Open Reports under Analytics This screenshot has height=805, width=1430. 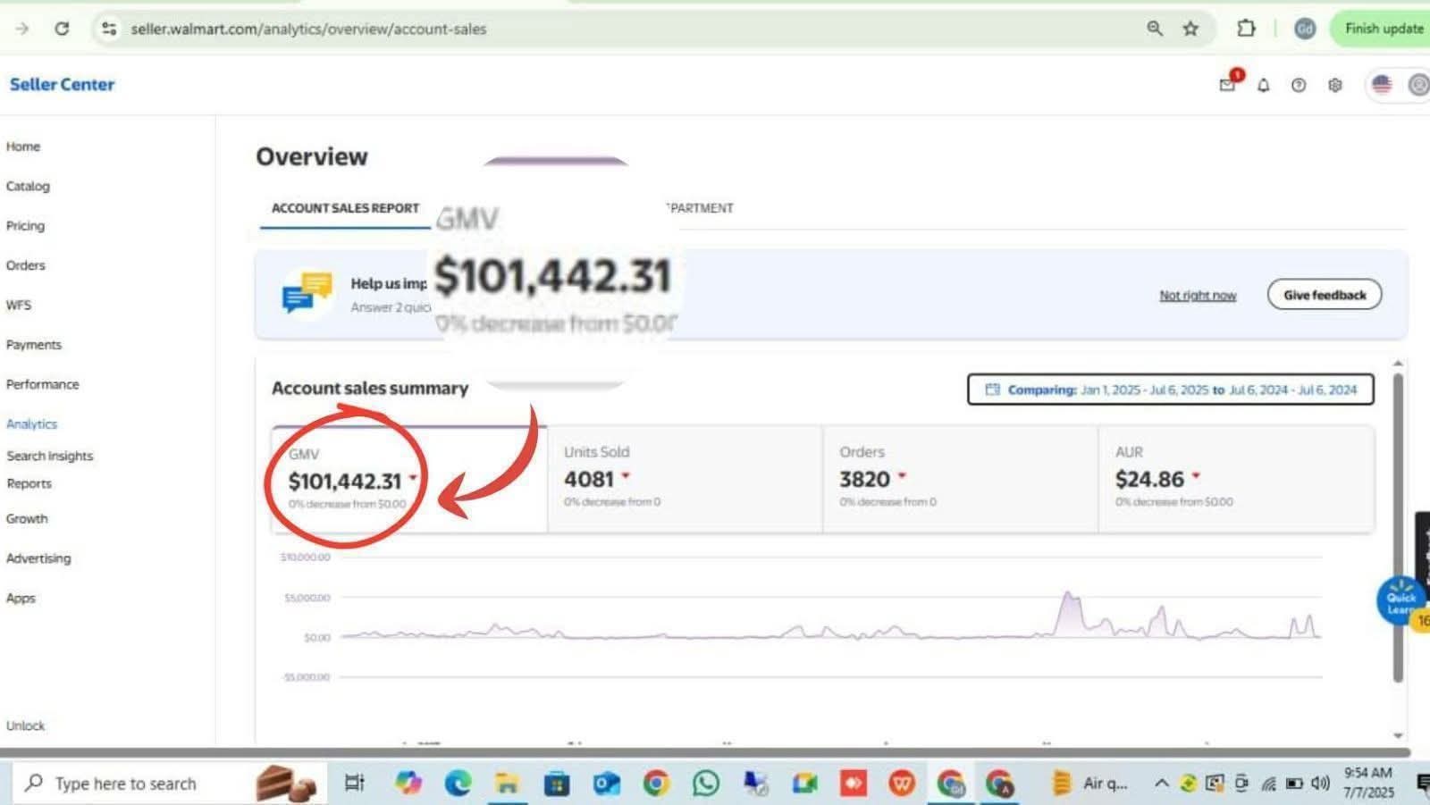click(29, 483)
